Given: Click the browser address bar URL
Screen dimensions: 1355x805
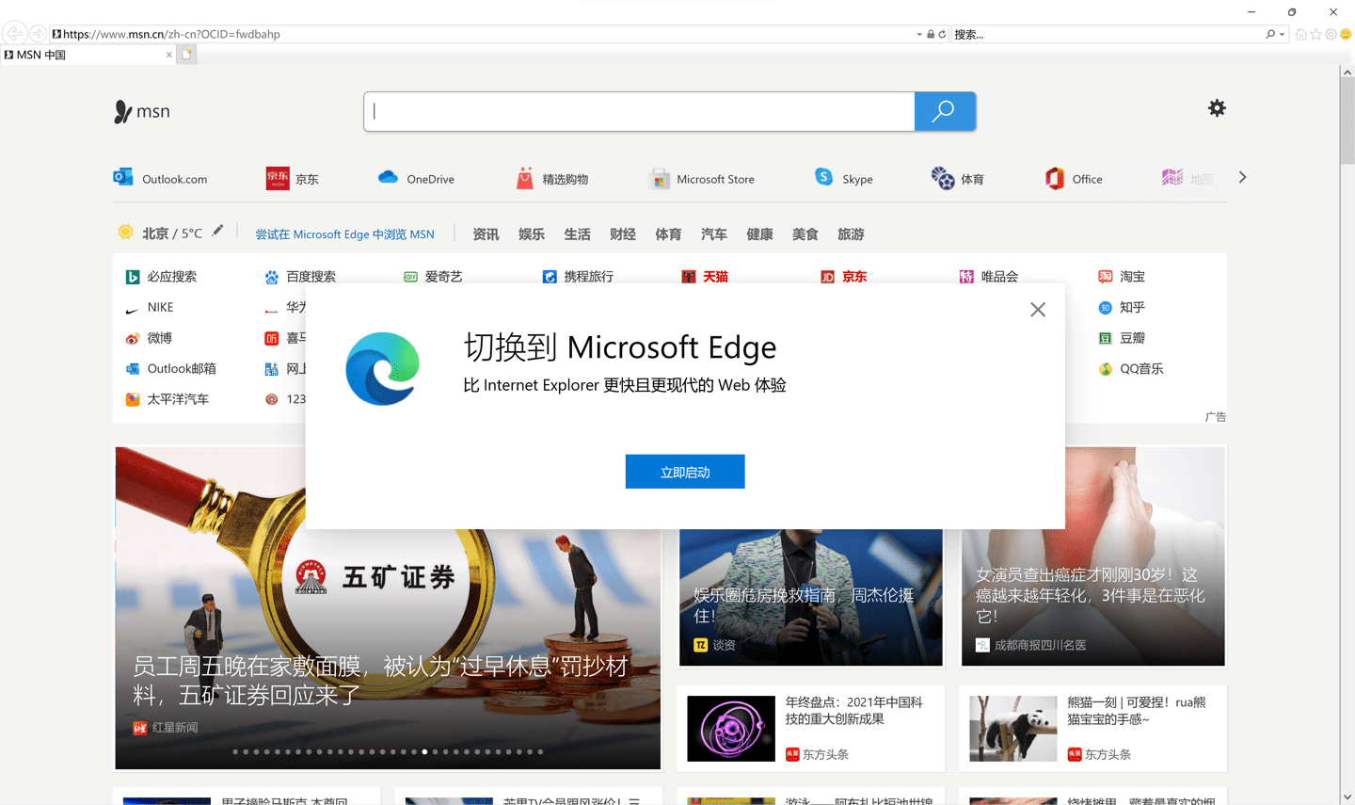Looking at the screenshot, I should click(171, 34).
